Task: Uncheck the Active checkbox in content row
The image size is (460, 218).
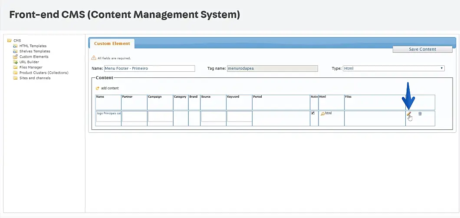Action: click(313, 113)
